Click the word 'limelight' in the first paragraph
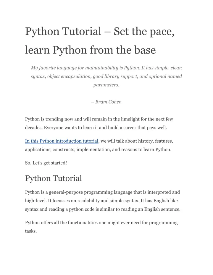The image size is (213, 275). tap(130, 119)
